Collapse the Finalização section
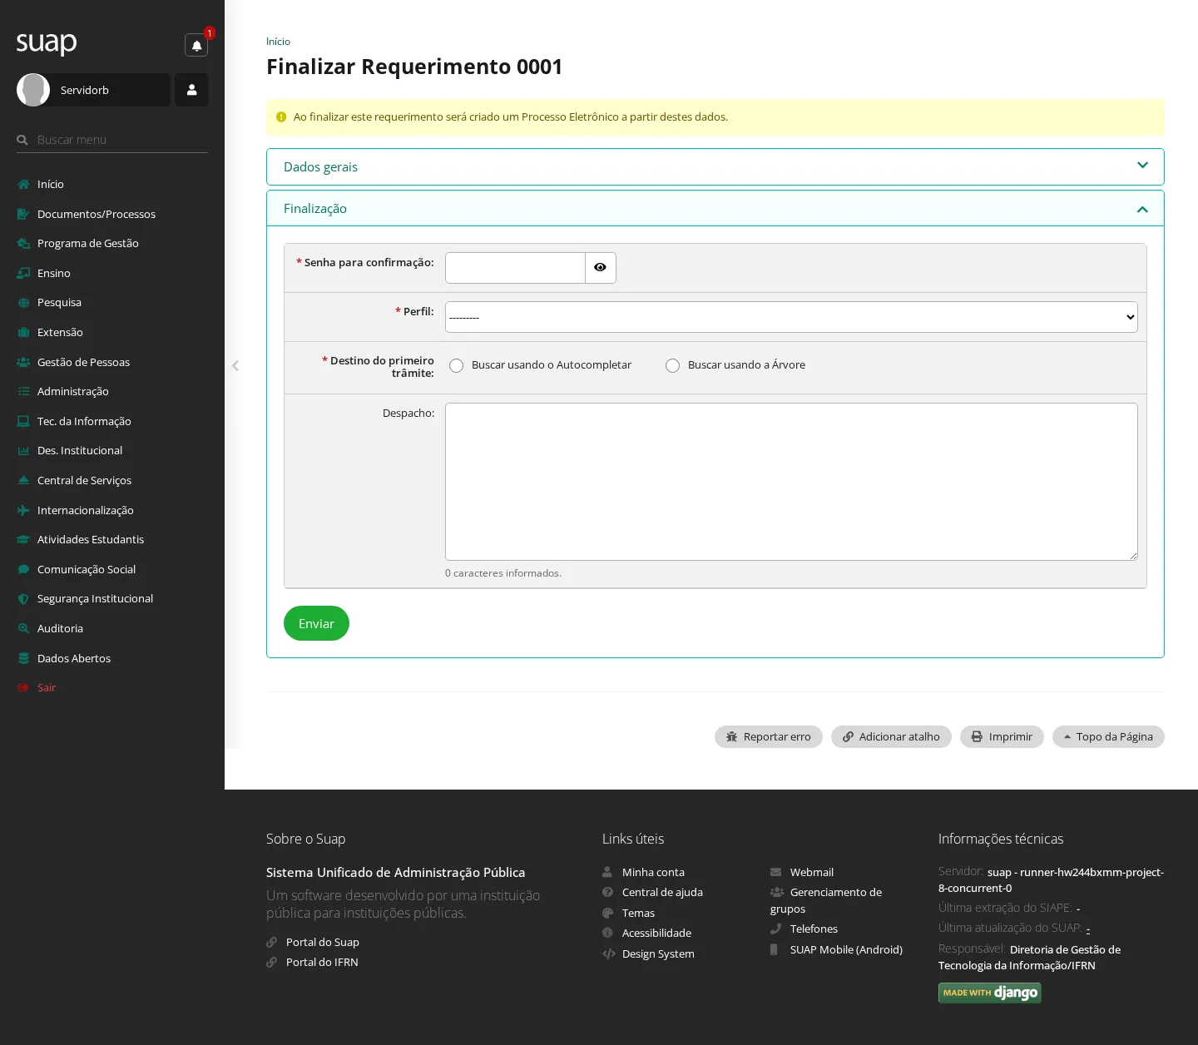This screenshot has height=1045, width=1198. pyautogui.click(x=715, y=208)
